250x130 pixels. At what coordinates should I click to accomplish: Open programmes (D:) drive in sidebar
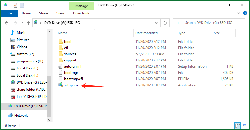tap(30, 61)
